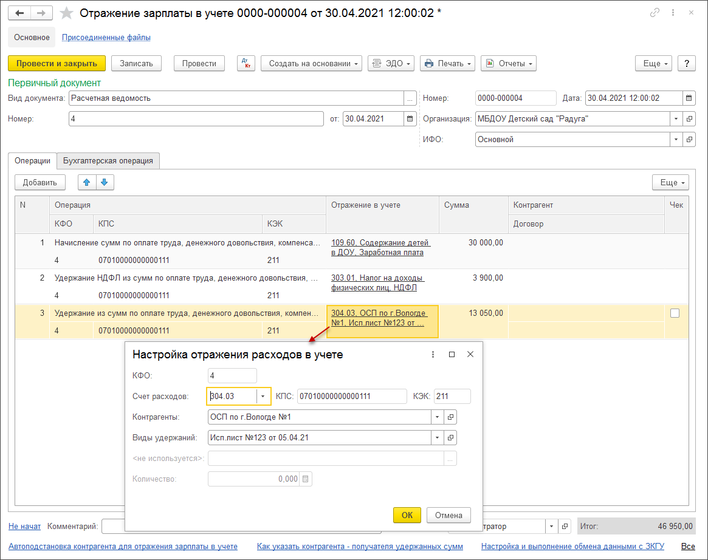The height and width of the screenshot is (560, 708).
Task: Go back with the left arrow button
Action: click(x=19, y=13)
